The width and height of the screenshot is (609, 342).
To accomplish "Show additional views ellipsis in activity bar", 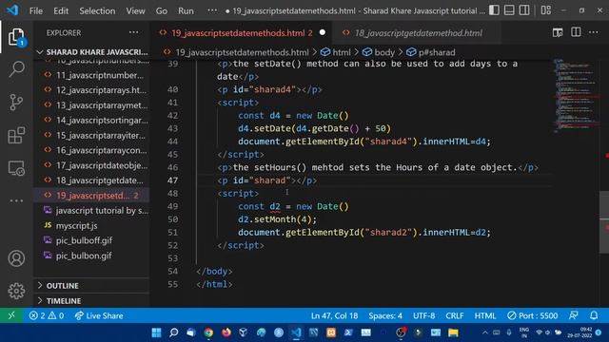I will coord(16,200).
